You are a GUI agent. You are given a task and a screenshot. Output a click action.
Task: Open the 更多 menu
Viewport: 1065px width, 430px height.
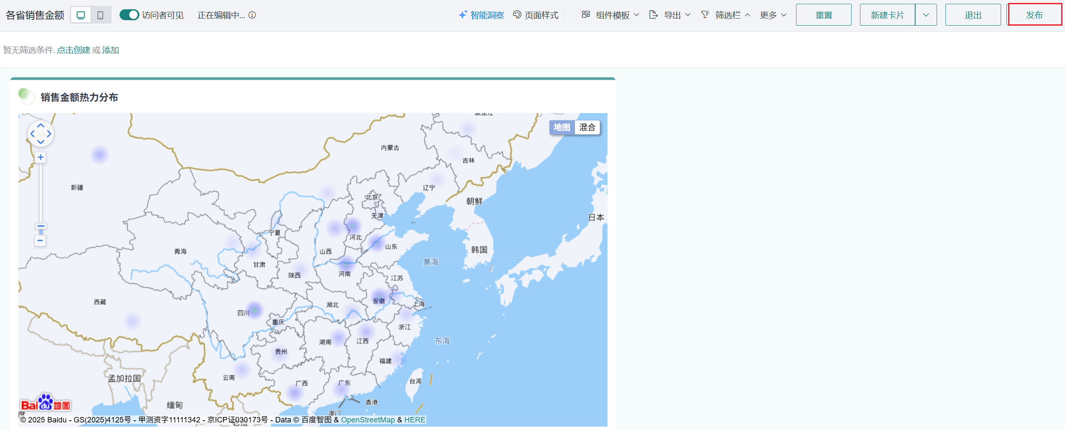[773, 15]
